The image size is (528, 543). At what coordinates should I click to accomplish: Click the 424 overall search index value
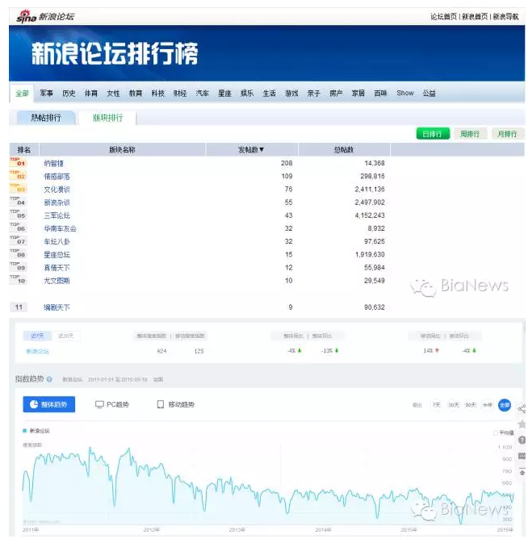pos(161,351)
